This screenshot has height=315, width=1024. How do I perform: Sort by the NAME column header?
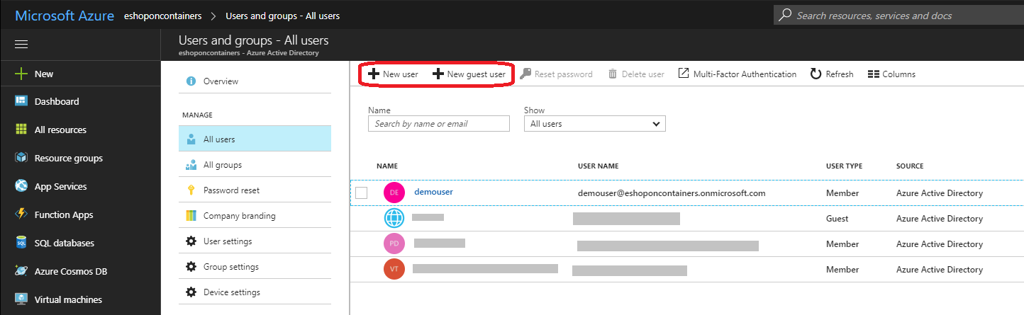387,166
